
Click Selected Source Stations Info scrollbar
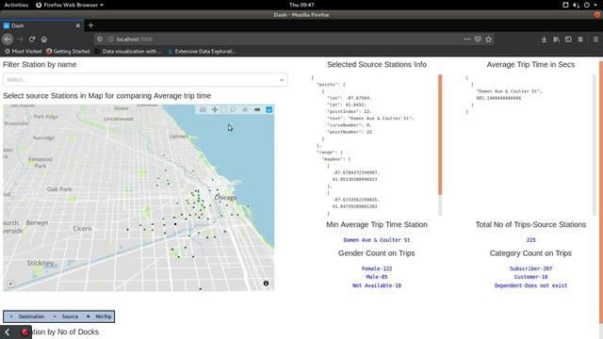440,135
